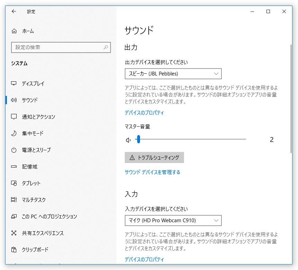Click the projection icon for この PC へのプロジェクション
Screen dimensions: 298x270
click(x=14, y=216)
